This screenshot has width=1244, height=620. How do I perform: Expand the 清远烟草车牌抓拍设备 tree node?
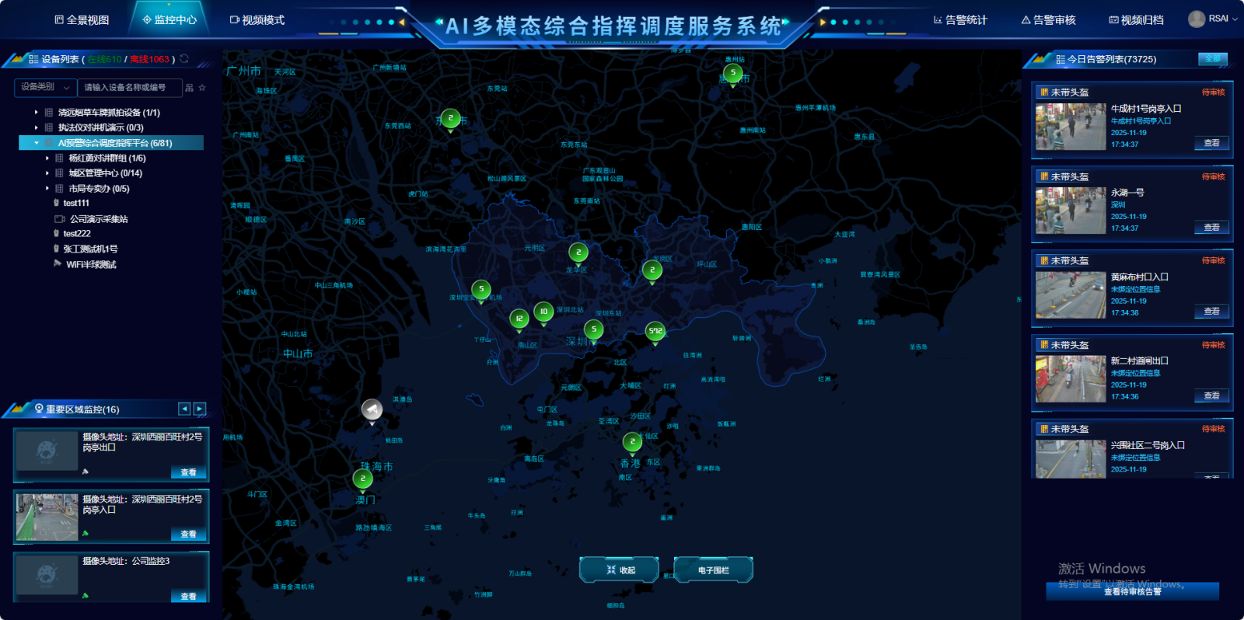36,113
